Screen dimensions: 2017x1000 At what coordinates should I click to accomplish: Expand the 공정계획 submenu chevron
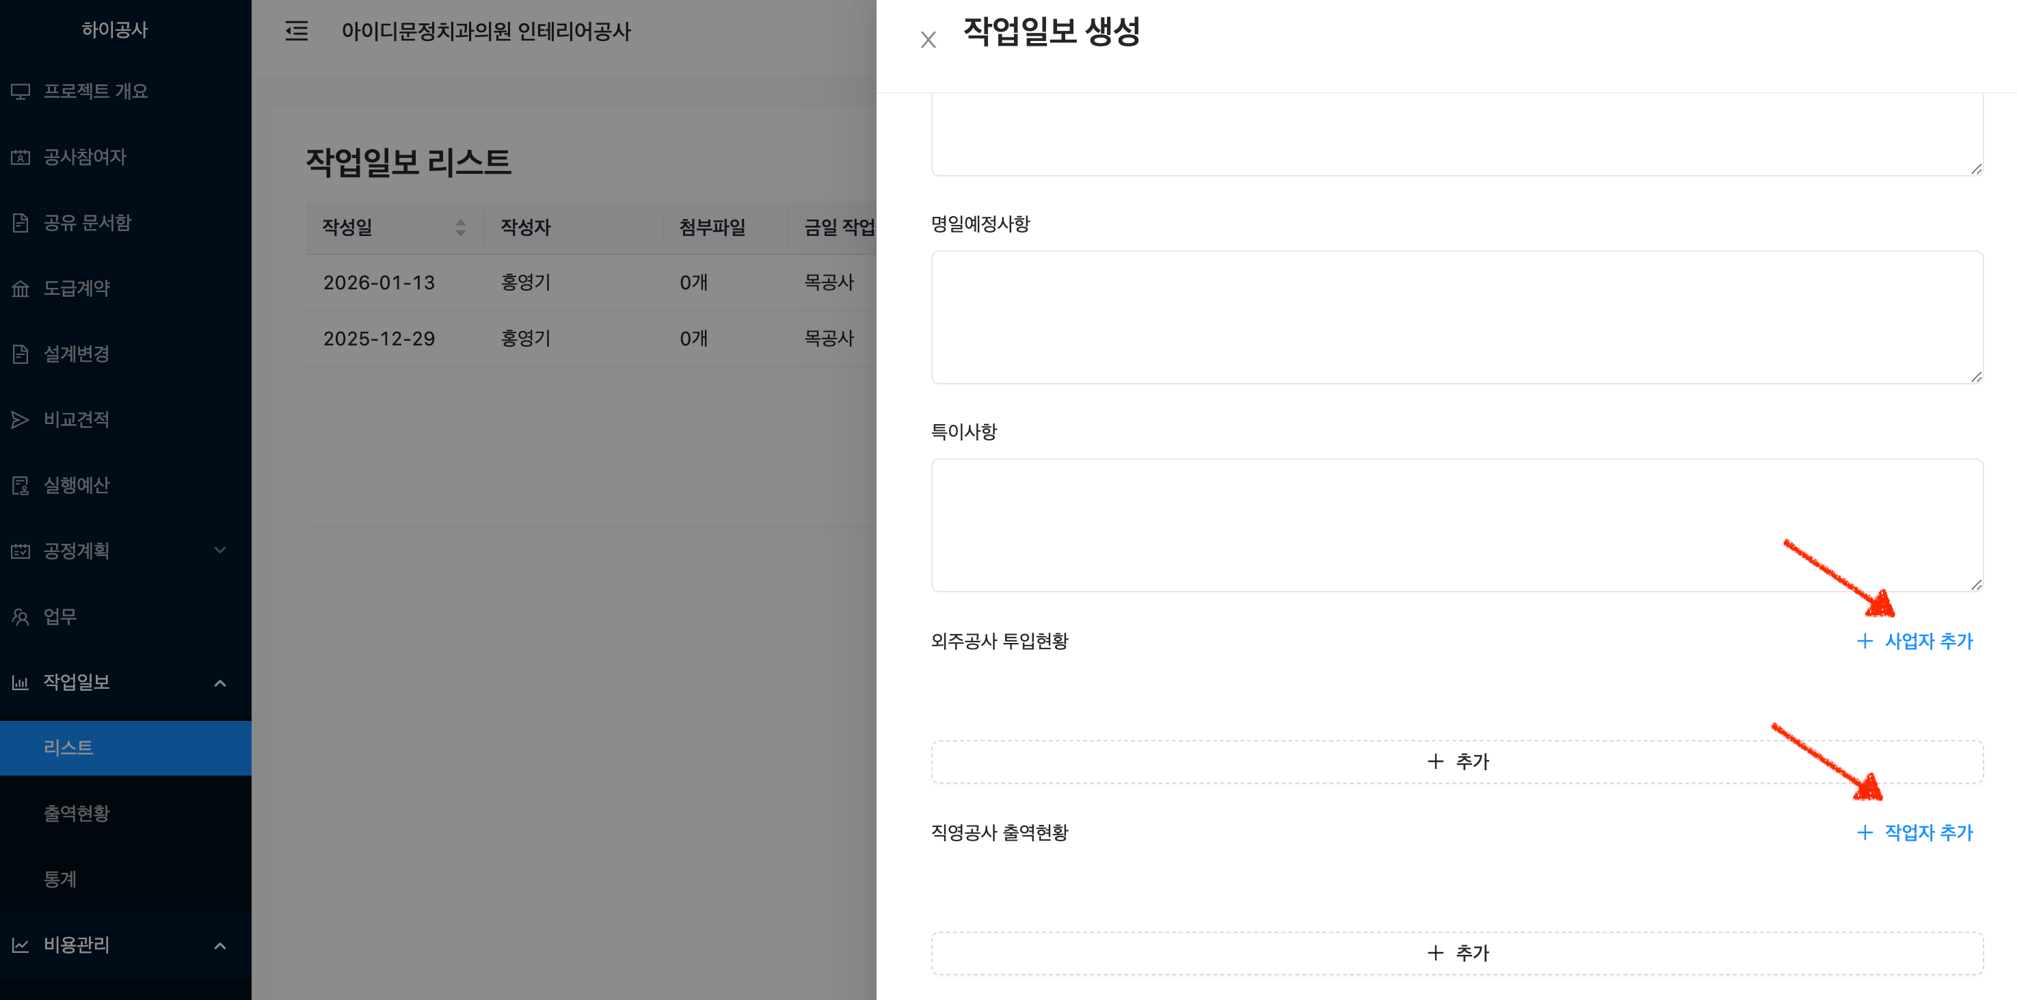[220, 551]
